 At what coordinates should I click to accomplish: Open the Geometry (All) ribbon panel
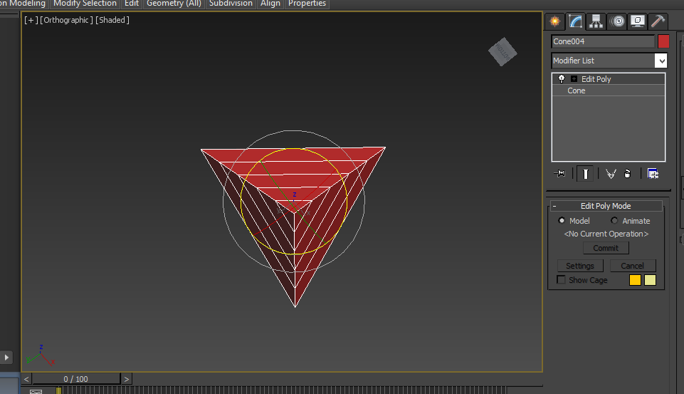(174, 4)
